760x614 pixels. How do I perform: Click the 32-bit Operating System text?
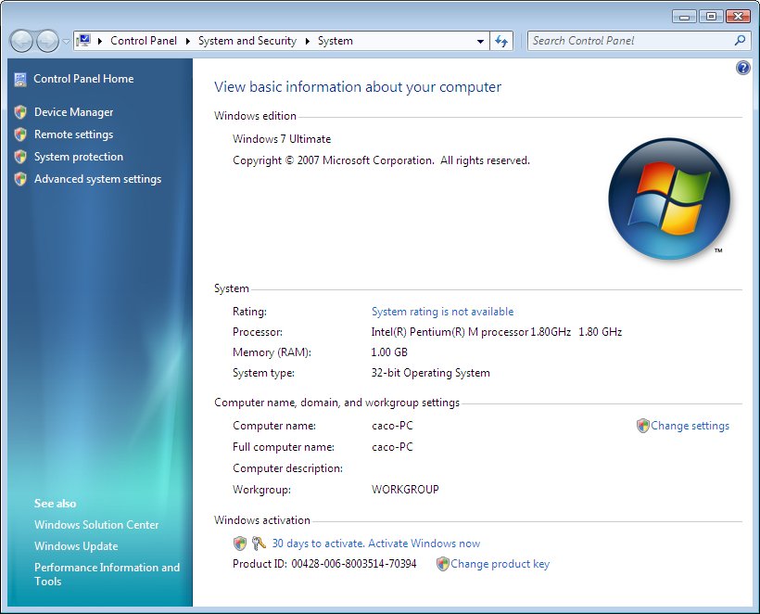click(x=430, y=373)
